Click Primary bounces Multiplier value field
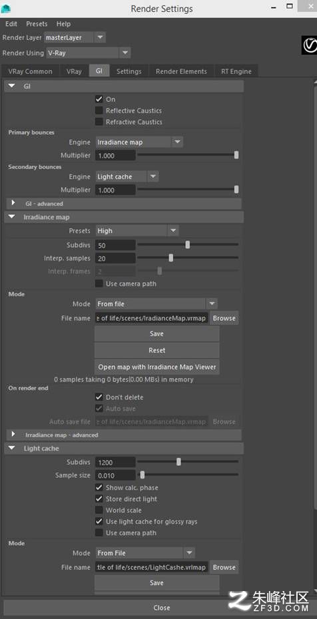Image resolution: width=317 pixels, height=619 pixels. click(115, 156)
